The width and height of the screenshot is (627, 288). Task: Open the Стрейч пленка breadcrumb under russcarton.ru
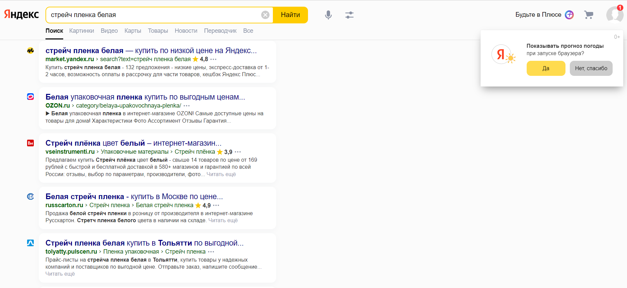pyautogui.click(x=110, y=205)
